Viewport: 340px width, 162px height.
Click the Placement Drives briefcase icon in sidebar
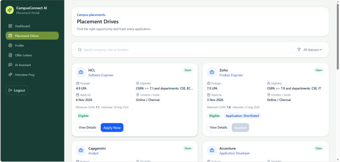point(10,36)
